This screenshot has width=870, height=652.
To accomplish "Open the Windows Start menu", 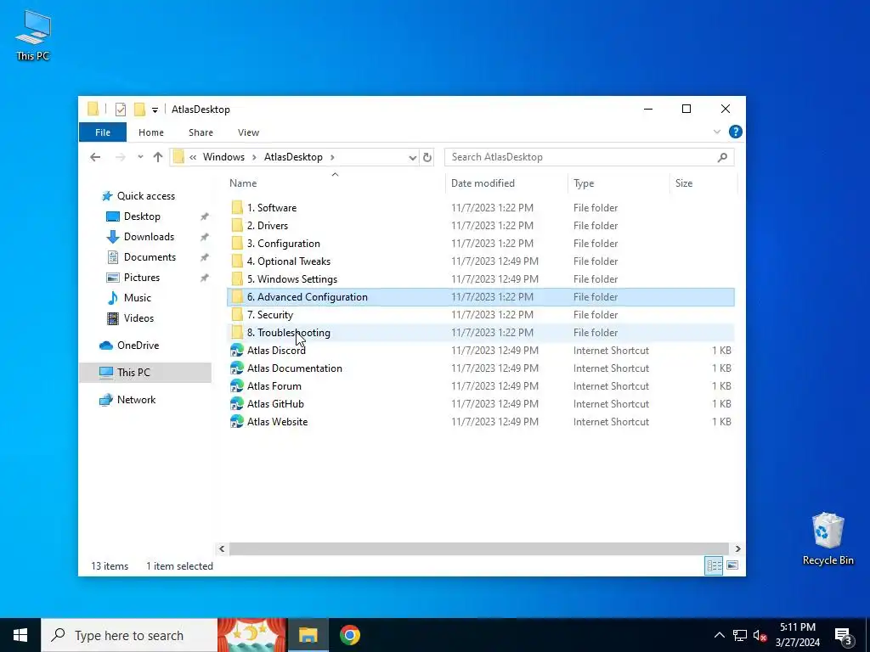I will coord(20,635).
